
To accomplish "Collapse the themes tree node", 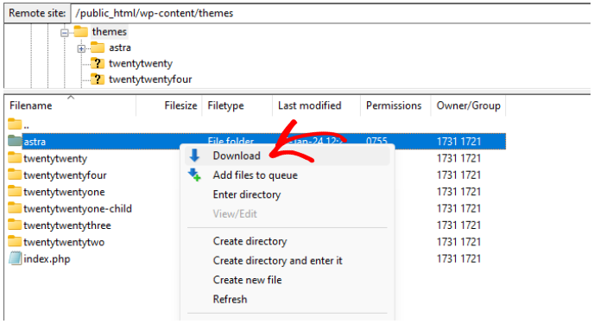I will 65,33.
